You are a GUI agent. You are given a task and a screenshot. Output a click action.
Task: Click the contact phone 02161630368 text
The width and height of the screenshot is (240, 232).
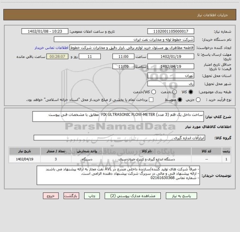[x=162, y=178]
